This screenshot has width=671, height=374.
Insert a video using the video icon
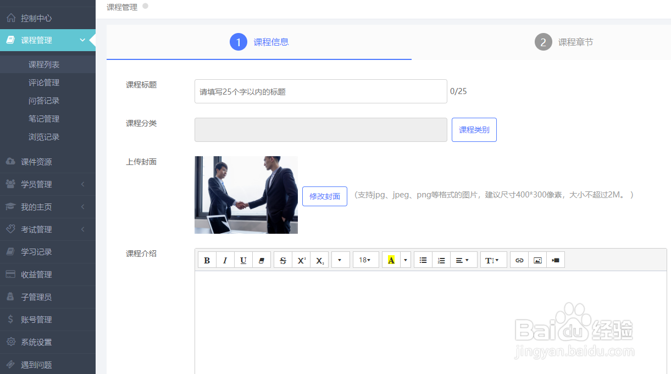click(556, 259)
